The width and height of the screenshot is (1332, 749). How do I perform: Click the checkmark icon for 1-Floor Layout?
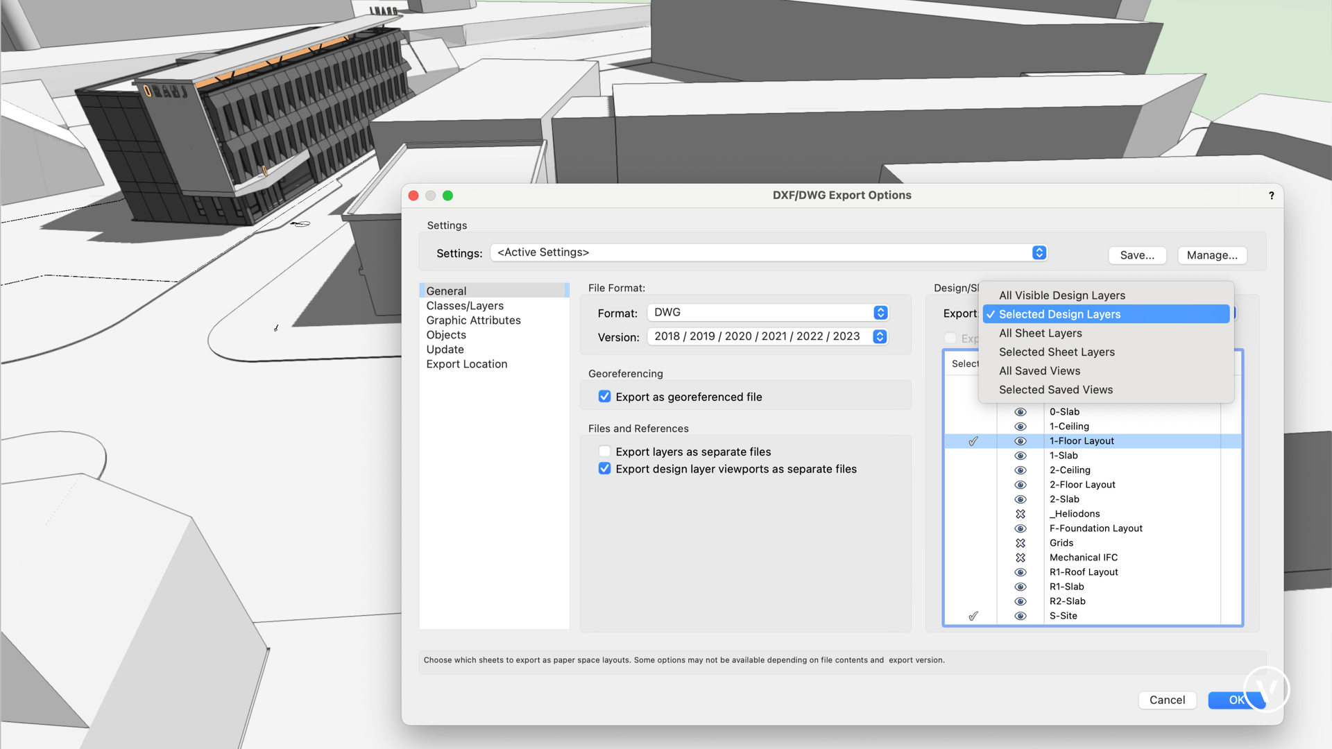coord(974,441)
